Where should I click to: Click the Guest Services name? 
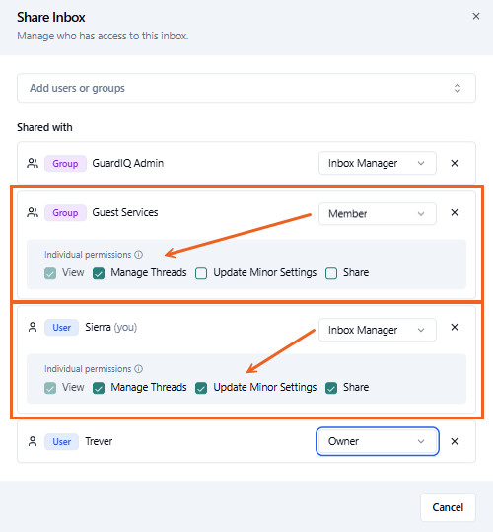coord(125,213)
